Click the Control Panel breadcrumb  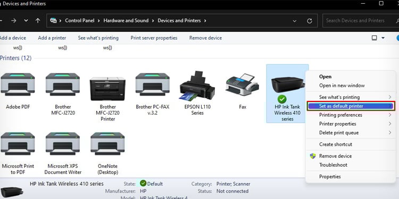click(x=80, y=21)
